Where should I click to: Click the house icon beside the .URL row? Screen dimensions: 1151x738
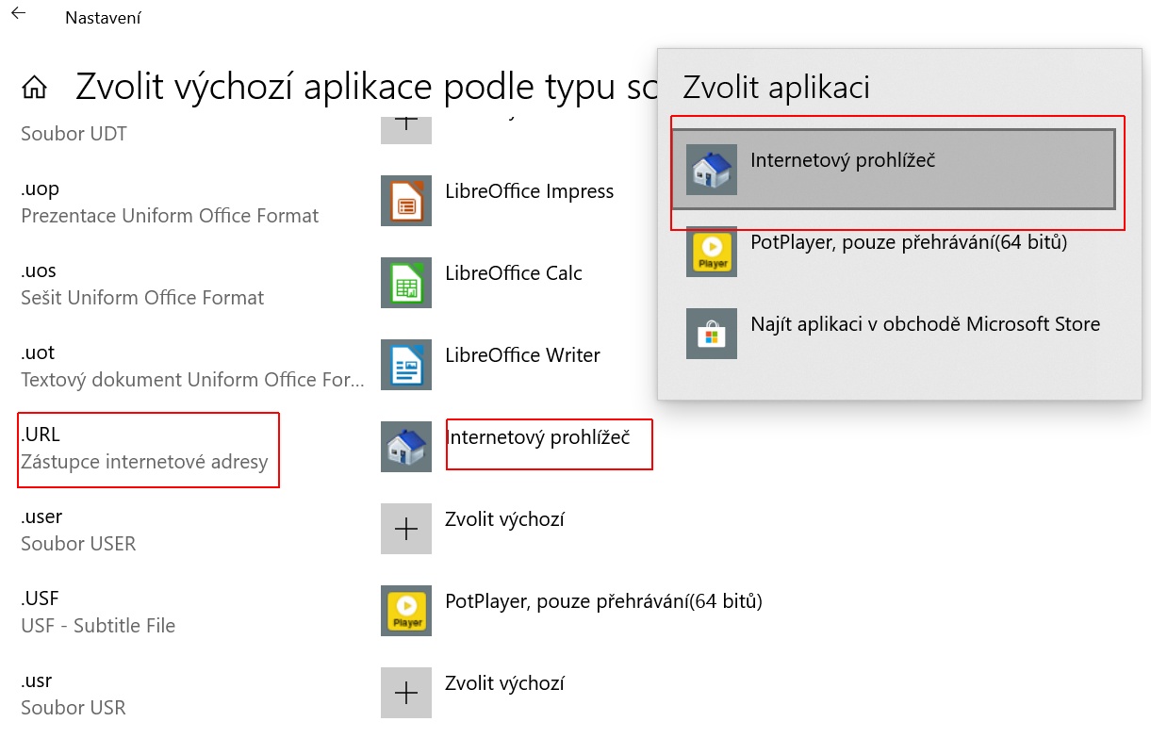point(406,447)
